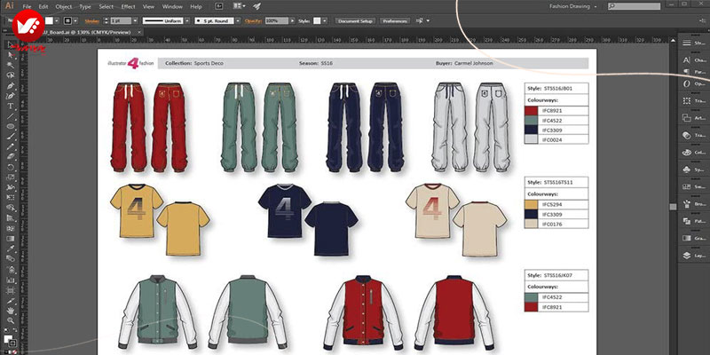
Task: Open the OpenType panel icon
Action: pos(687,83)
